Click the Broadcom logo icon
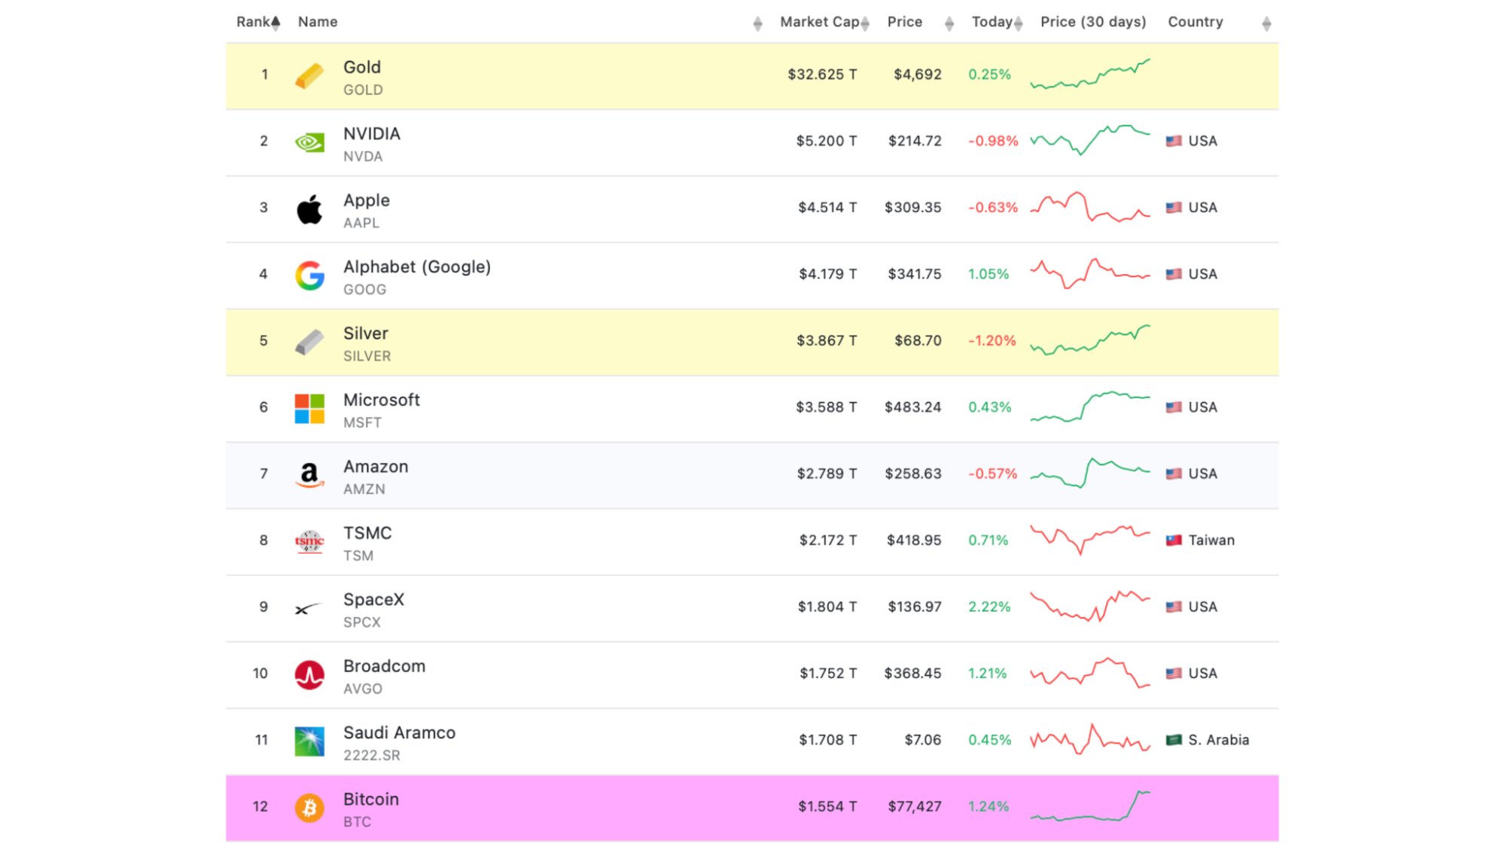This screenshot has width=1505, height=846. (x=309, y=675)
